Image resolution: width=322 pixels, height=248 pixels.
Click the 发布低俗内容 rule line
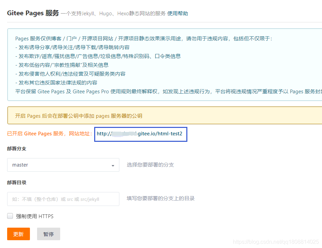(x=62, y=65)
